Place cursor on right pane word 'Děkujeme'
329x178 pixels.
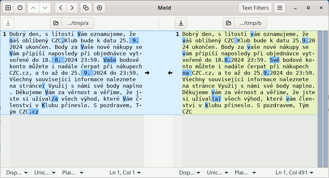[195, 93]
